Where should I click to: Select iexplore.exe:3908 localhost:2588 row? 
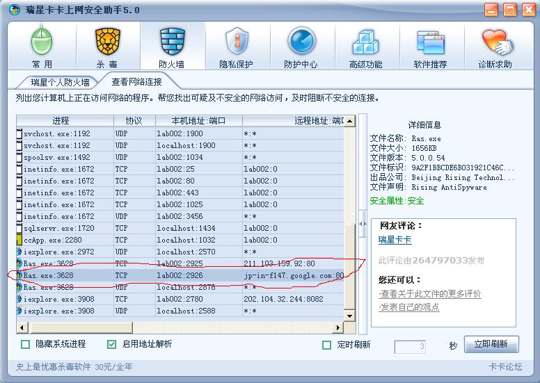point(180,311)
